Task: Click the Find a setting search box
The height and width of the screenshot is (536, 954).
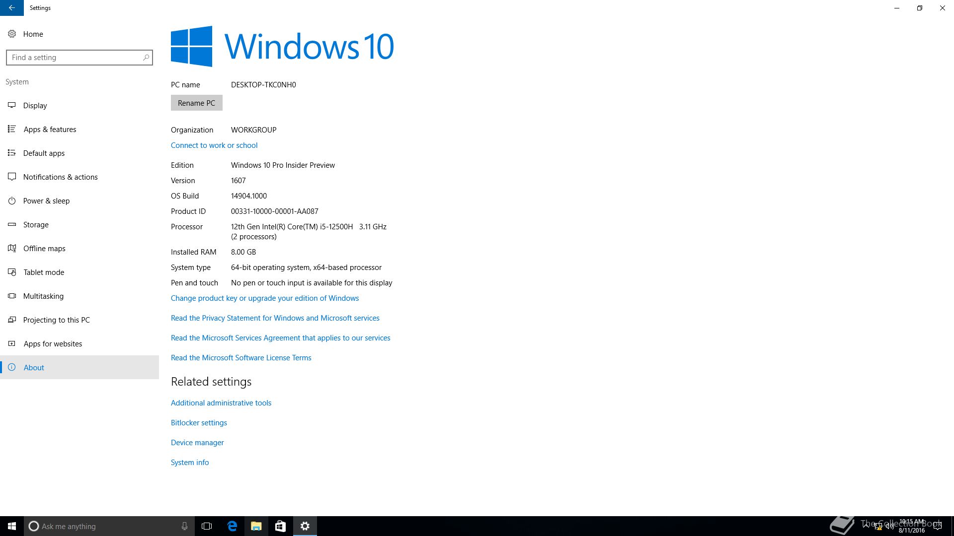Action: 79,58
